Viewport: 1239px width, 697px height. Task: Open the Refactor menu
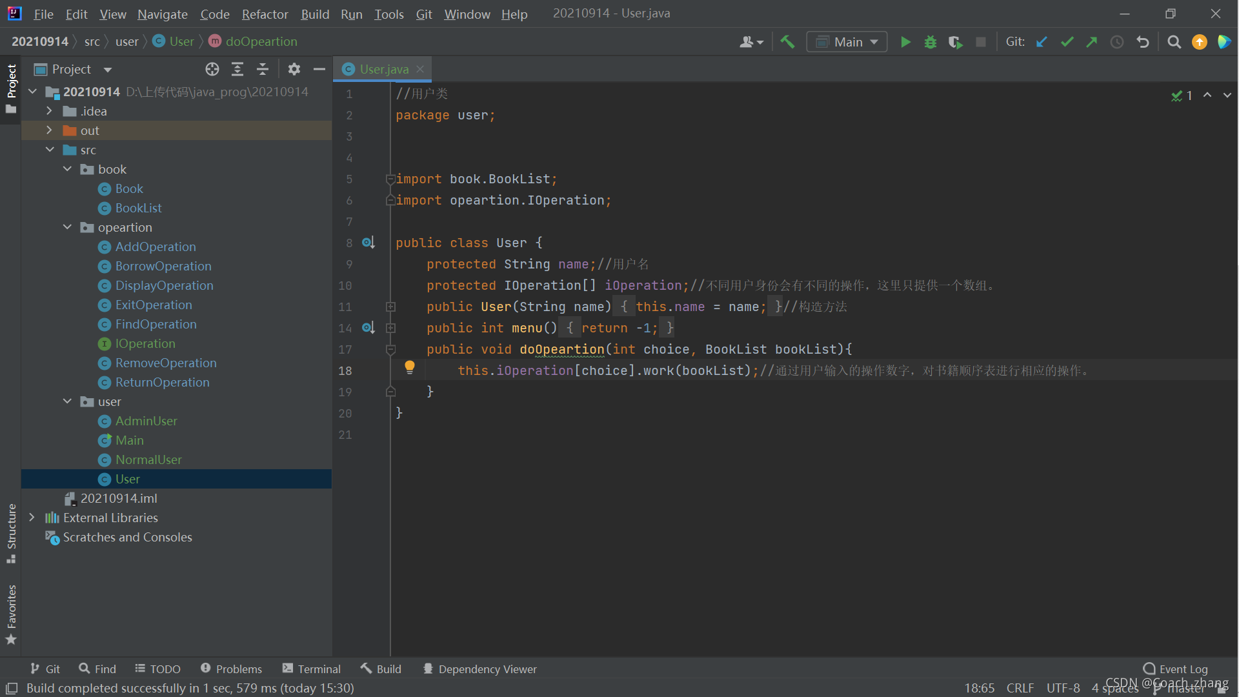click(265, 14)
